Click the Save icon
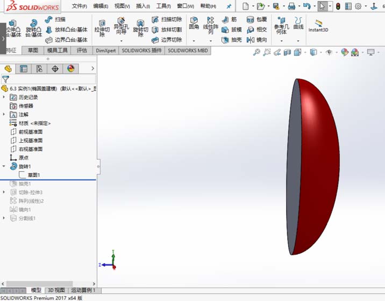The height and width of the screenshot is (301, 385). [x=276, y=6]
